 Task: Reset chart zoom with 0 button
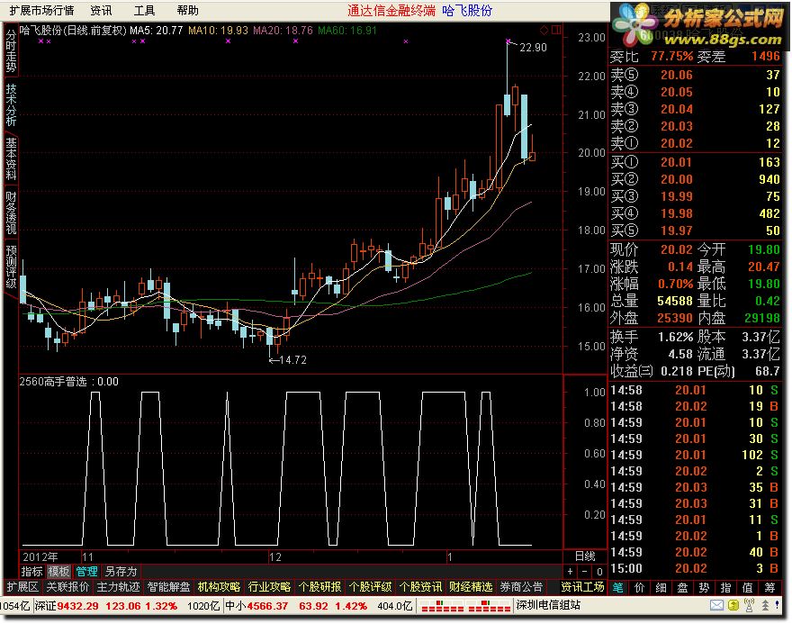click(x=599, y=571)
